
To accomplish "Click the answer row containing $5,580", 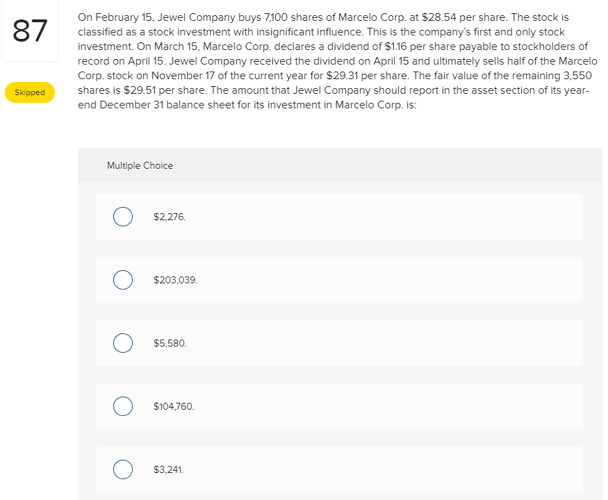I will click(x=339, y=343).
